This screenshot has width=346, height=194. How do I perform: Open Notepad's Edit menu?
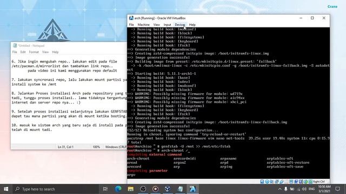click(23, 52)
